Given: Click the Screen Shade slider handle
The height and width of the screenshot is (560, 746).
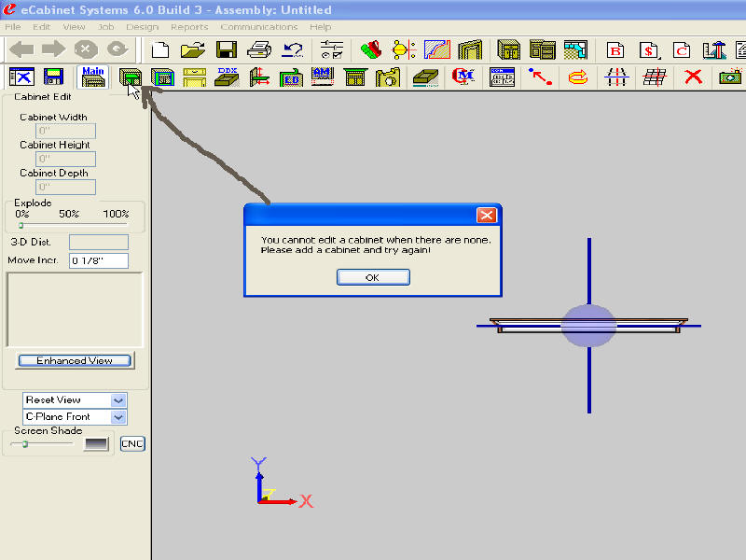Looking at the screenshot, I should [x=26, y=444].
